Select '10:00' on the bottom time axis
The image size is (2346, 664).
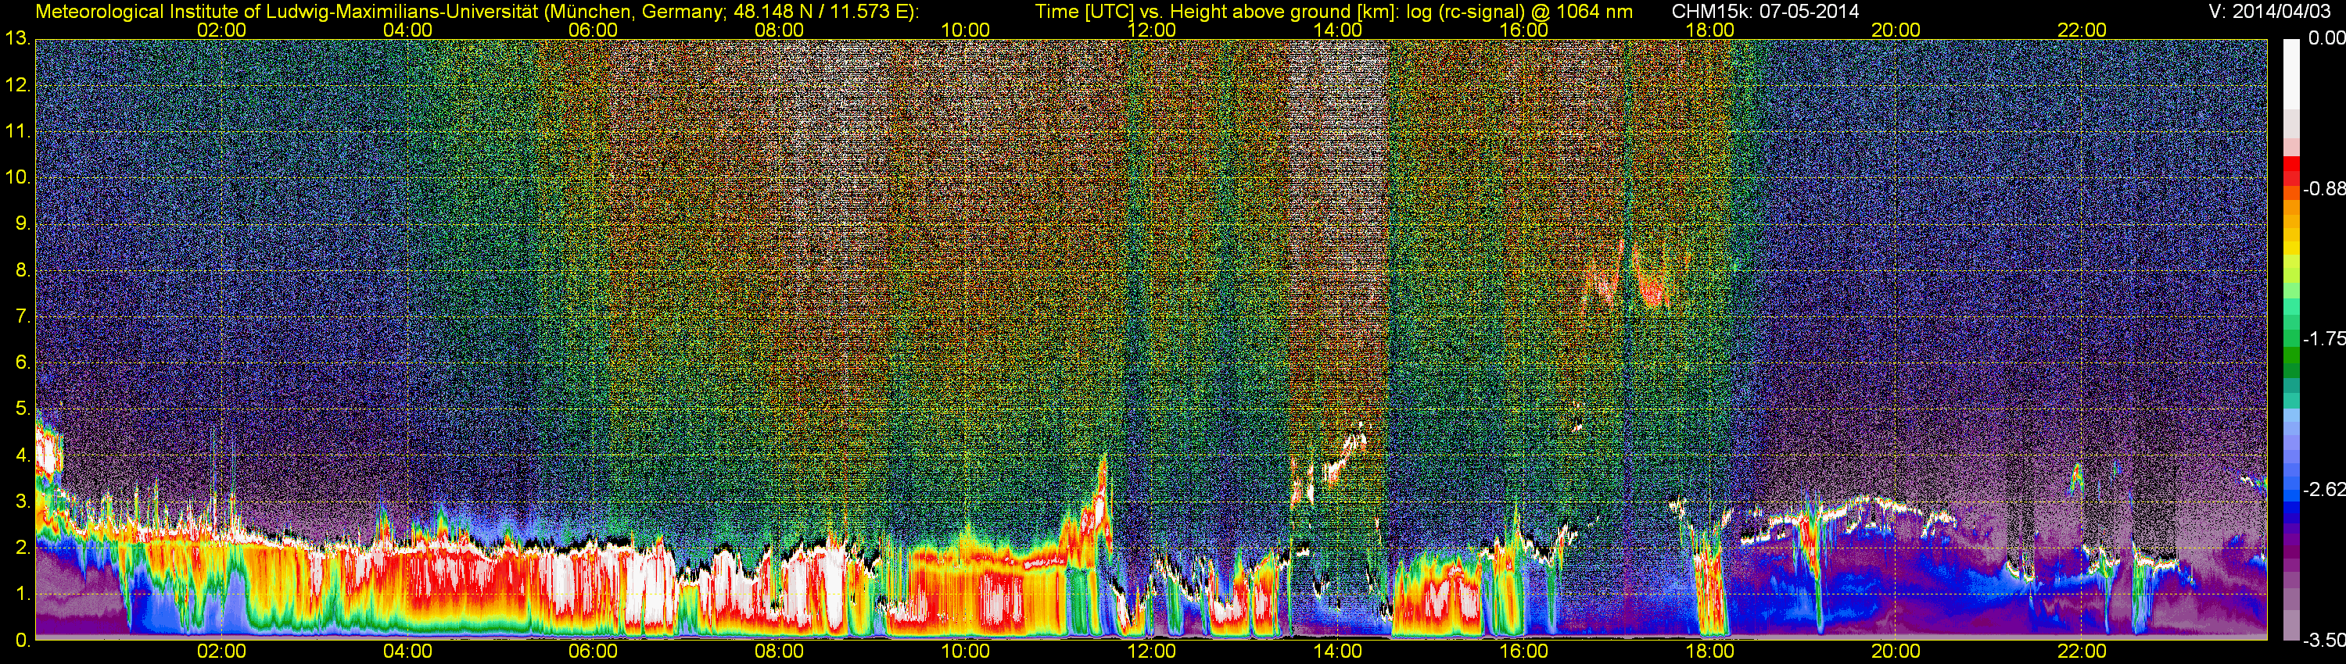(965, 652)
